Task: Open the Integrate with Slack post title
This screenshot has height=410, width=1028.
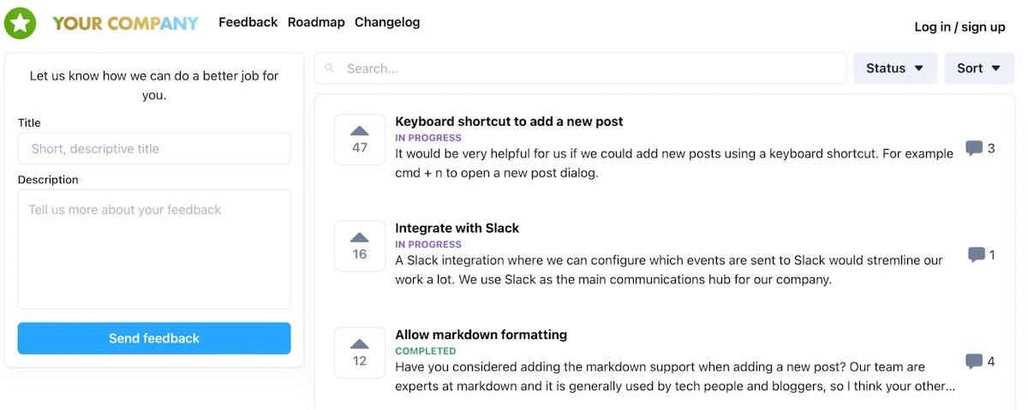Action: pyautogui.click(x=457, y=229)
